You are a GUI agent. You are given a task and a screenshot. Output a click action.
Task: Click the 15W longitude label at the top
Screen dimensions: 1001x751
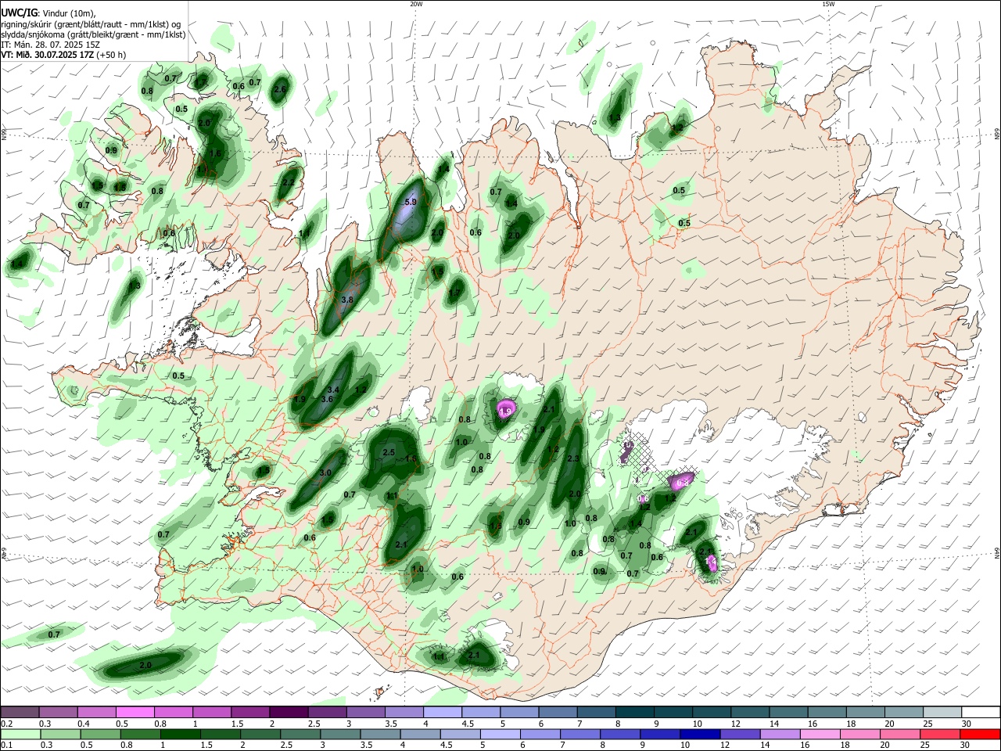pos(828,4)
